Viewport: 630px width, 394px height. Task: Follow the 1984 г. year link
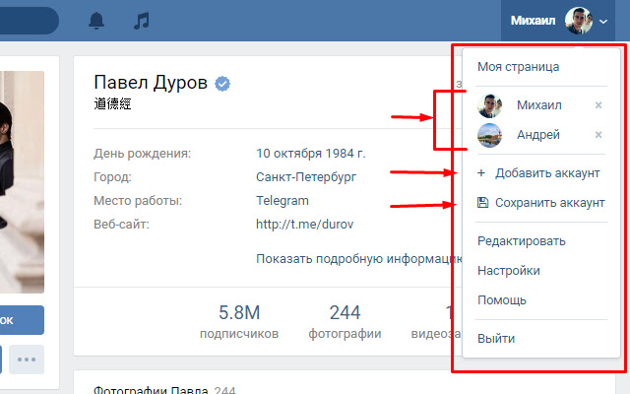(x=346, y=154)
